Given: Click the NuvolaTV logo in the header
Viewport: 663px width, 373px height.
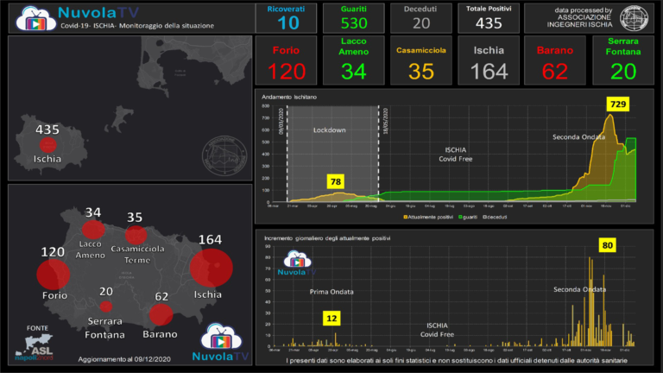Looking at the screenshot, I should [x=33, y=17].
